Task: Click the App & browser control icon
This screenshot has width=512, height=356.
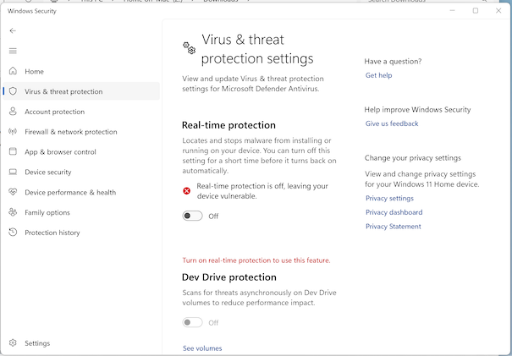Action: pyautogui.click(x=13, y=152)
